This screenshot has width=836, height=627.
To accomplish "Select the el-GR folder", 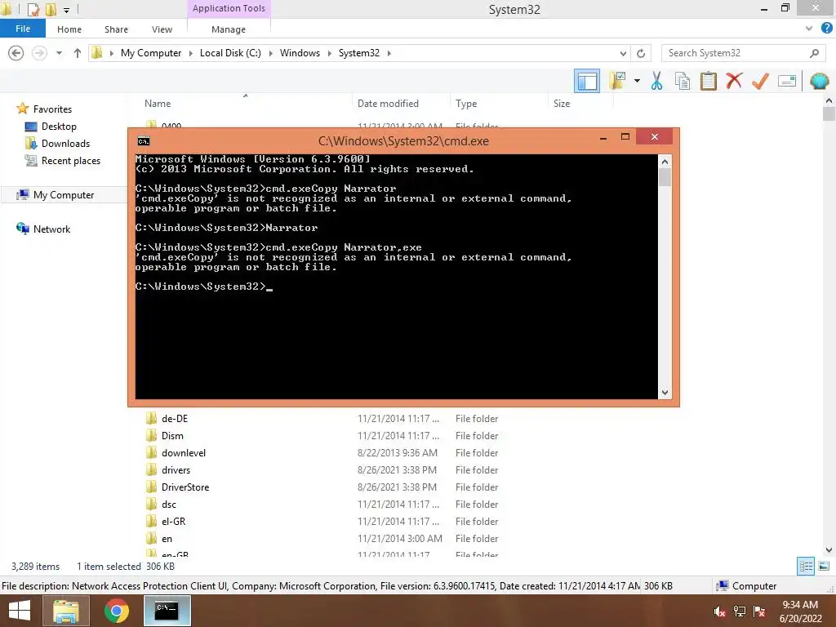I will 173,521.
